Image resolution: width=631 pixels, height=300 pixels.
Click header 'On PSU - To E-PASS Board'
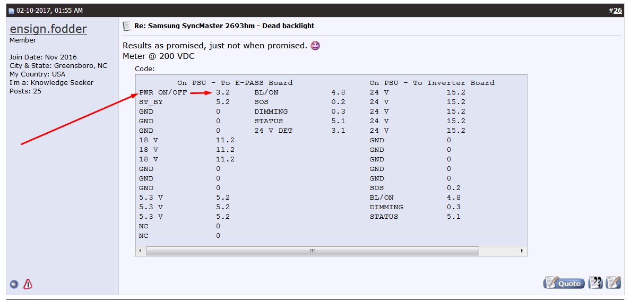235,83
